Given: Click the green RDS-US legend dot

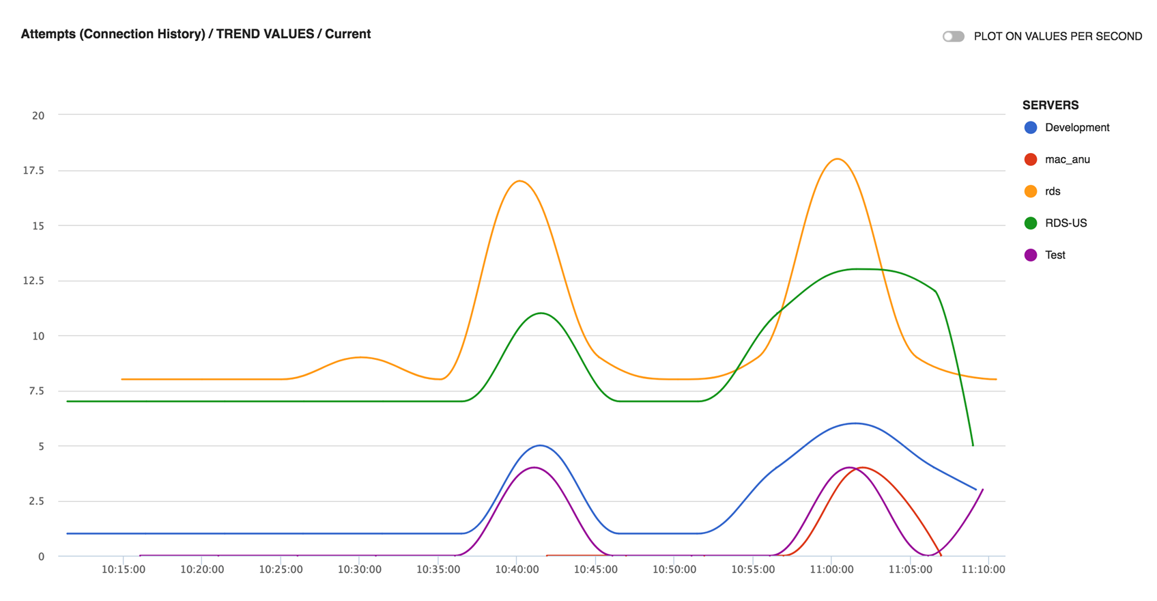Looking at the screenshot, I should point(1031,223).
